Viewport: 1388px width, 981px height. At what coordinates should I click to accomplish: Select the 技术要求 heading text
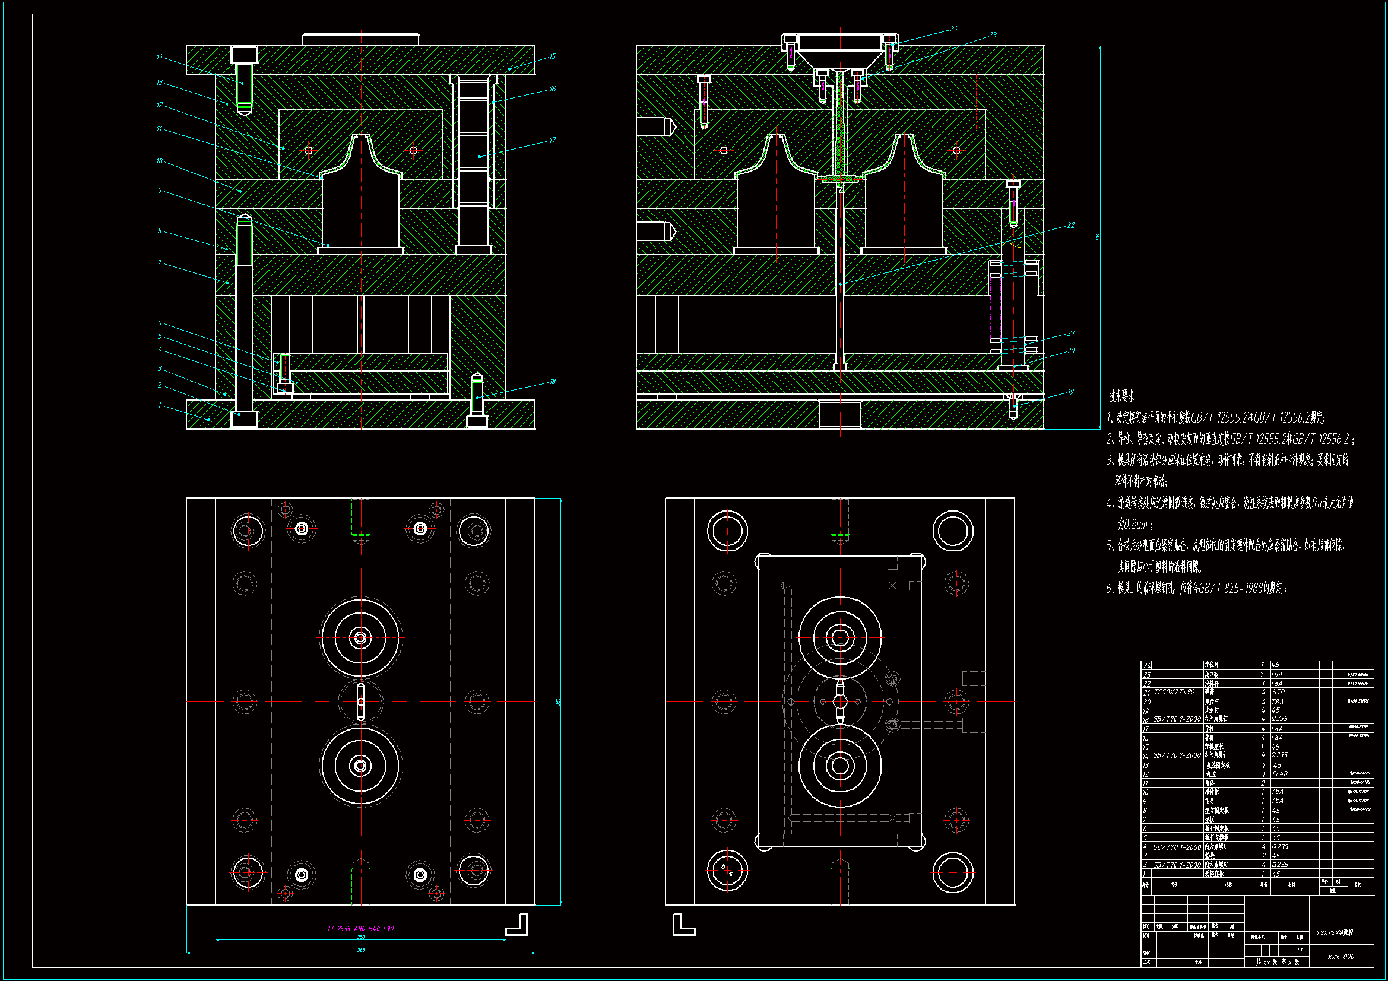pos(1121,396)
